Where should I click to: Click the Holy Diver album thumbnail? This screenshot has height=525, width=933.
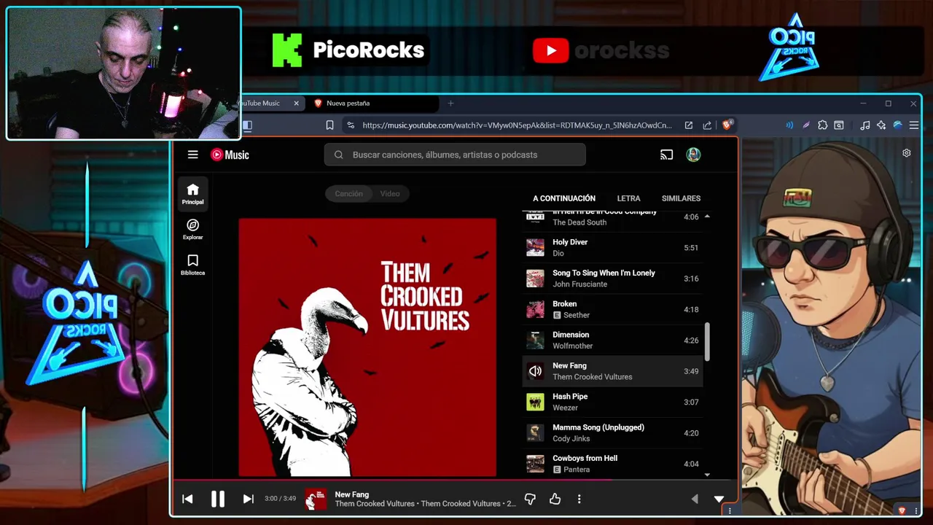tap(535, 247)
